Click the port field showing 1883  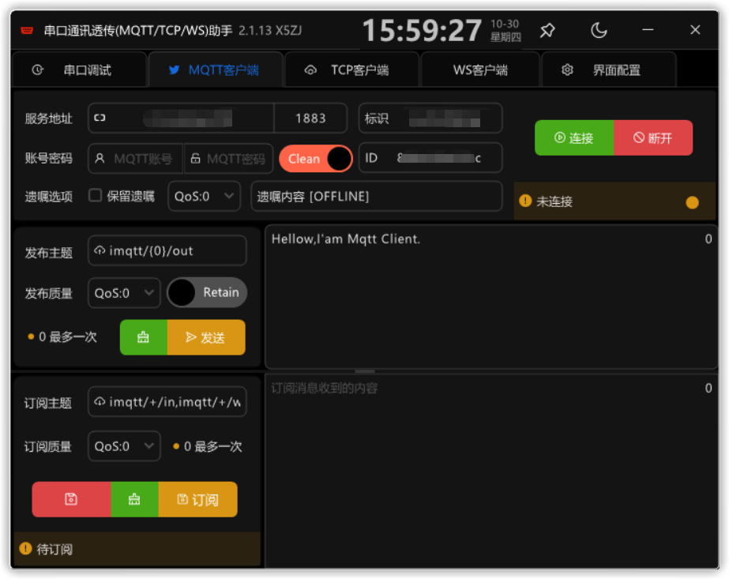(x=310, y=118)
